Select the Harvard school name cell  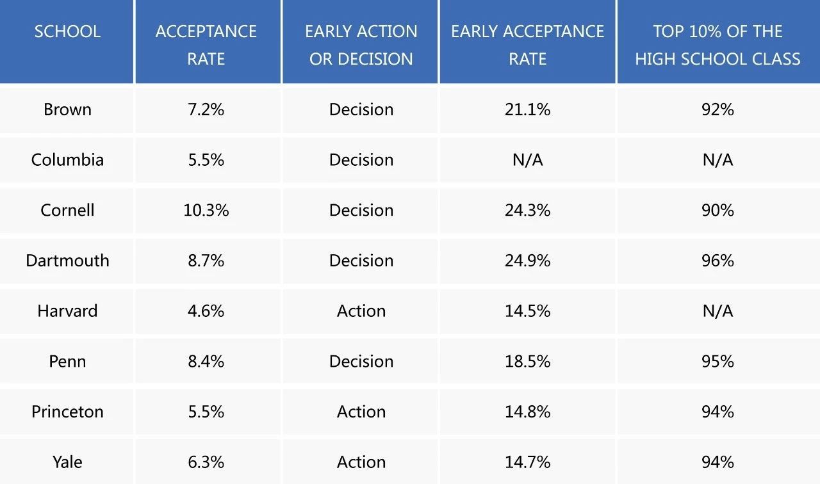coord(67,311)
